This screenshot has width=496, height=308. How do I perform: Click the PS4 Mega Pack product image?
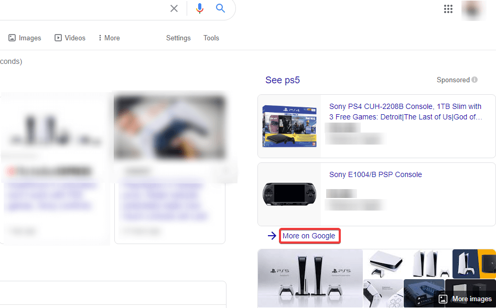(289, 126)
